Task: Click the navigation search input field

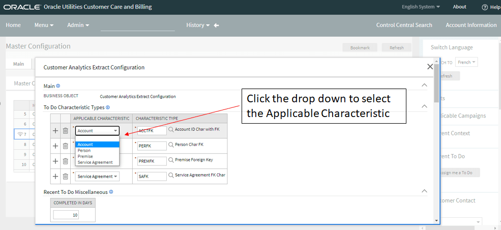Action: coord(138,25)
